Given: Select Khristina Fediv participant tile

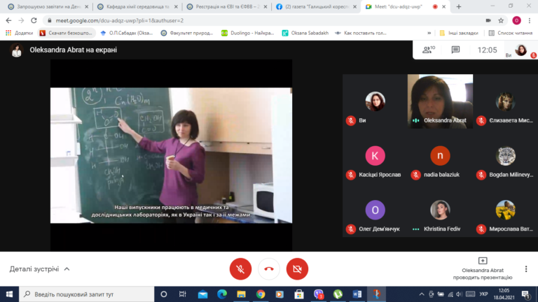Looking at the screenshot, I should point(440,215).
